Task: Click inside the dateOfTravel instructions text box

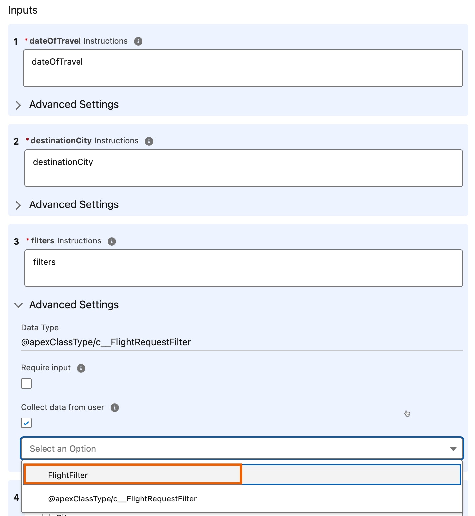Action: 243,68
